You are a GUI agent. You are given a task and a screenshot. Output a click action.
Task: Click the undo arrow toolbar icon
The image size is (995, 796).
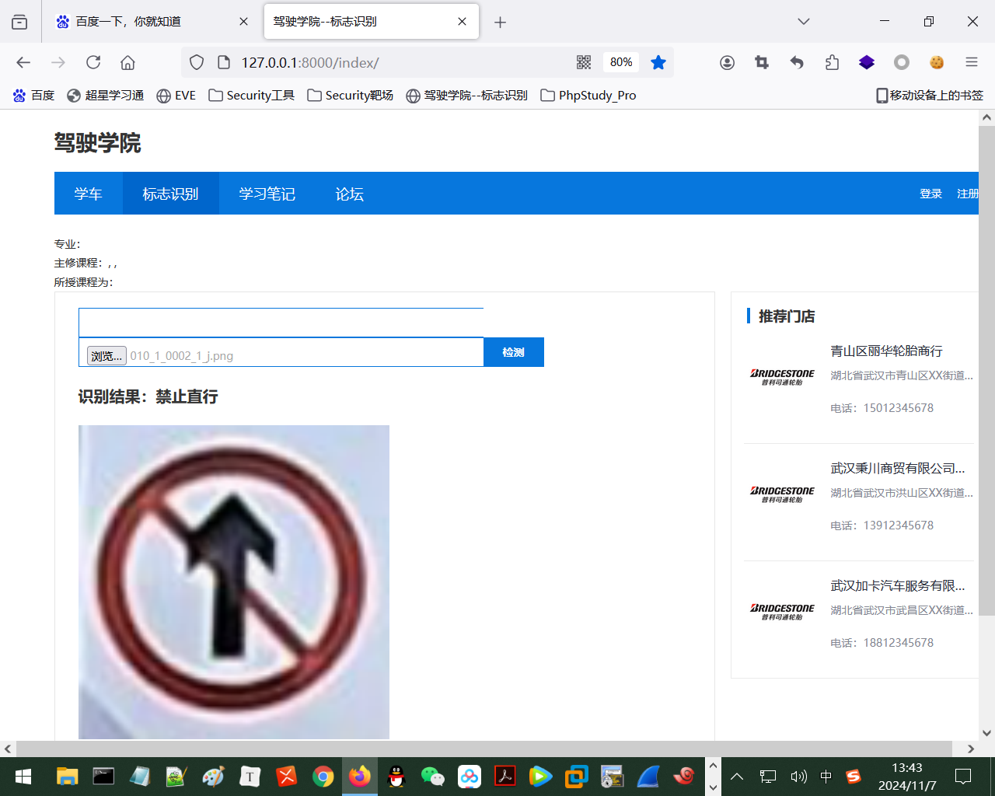click(797, 62)
